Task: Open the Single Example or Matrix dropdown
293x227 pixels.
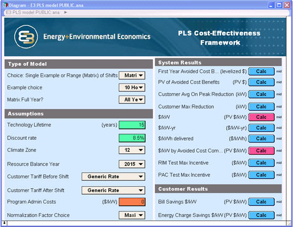Action: (x=132, y=75)
